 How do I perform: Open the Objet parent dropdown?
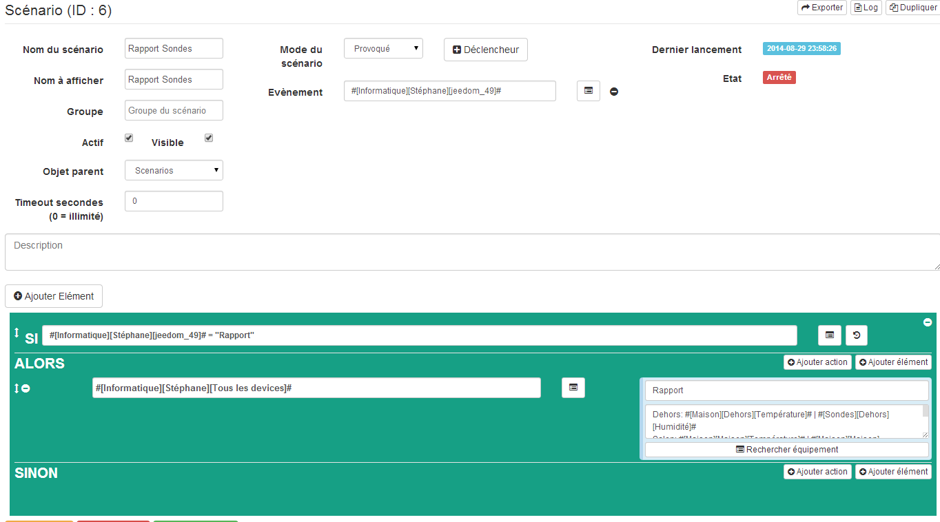174,170
